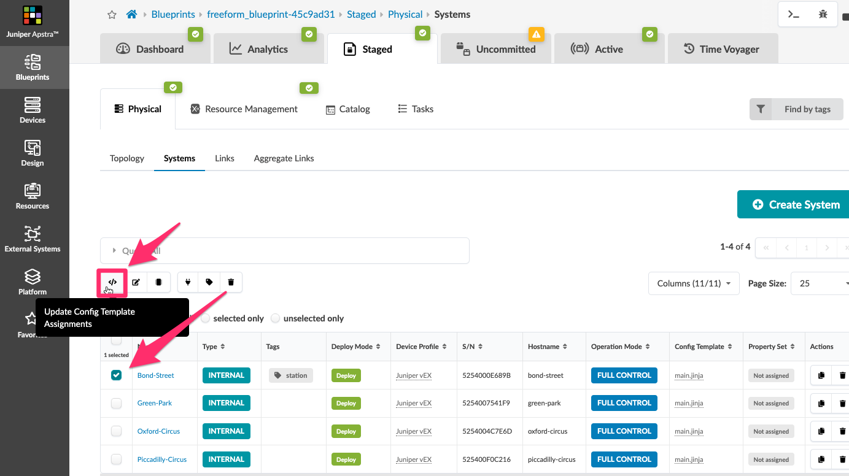Uncheck the Bond-Street row checkbox

click(x=116, y=375)
